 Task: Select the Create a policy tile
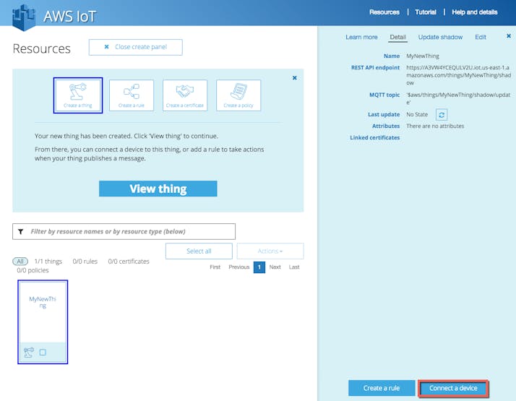[238, 95]
